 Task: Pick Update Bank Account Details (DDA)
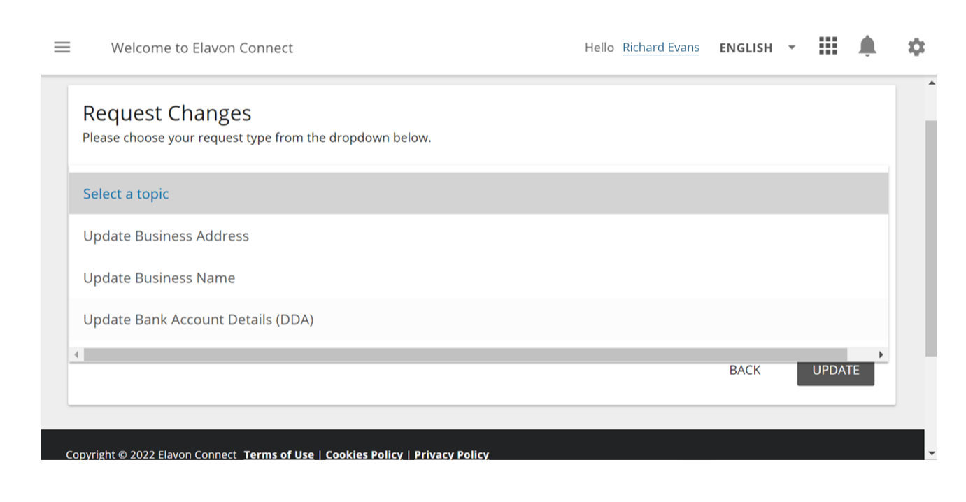point(198,320)
